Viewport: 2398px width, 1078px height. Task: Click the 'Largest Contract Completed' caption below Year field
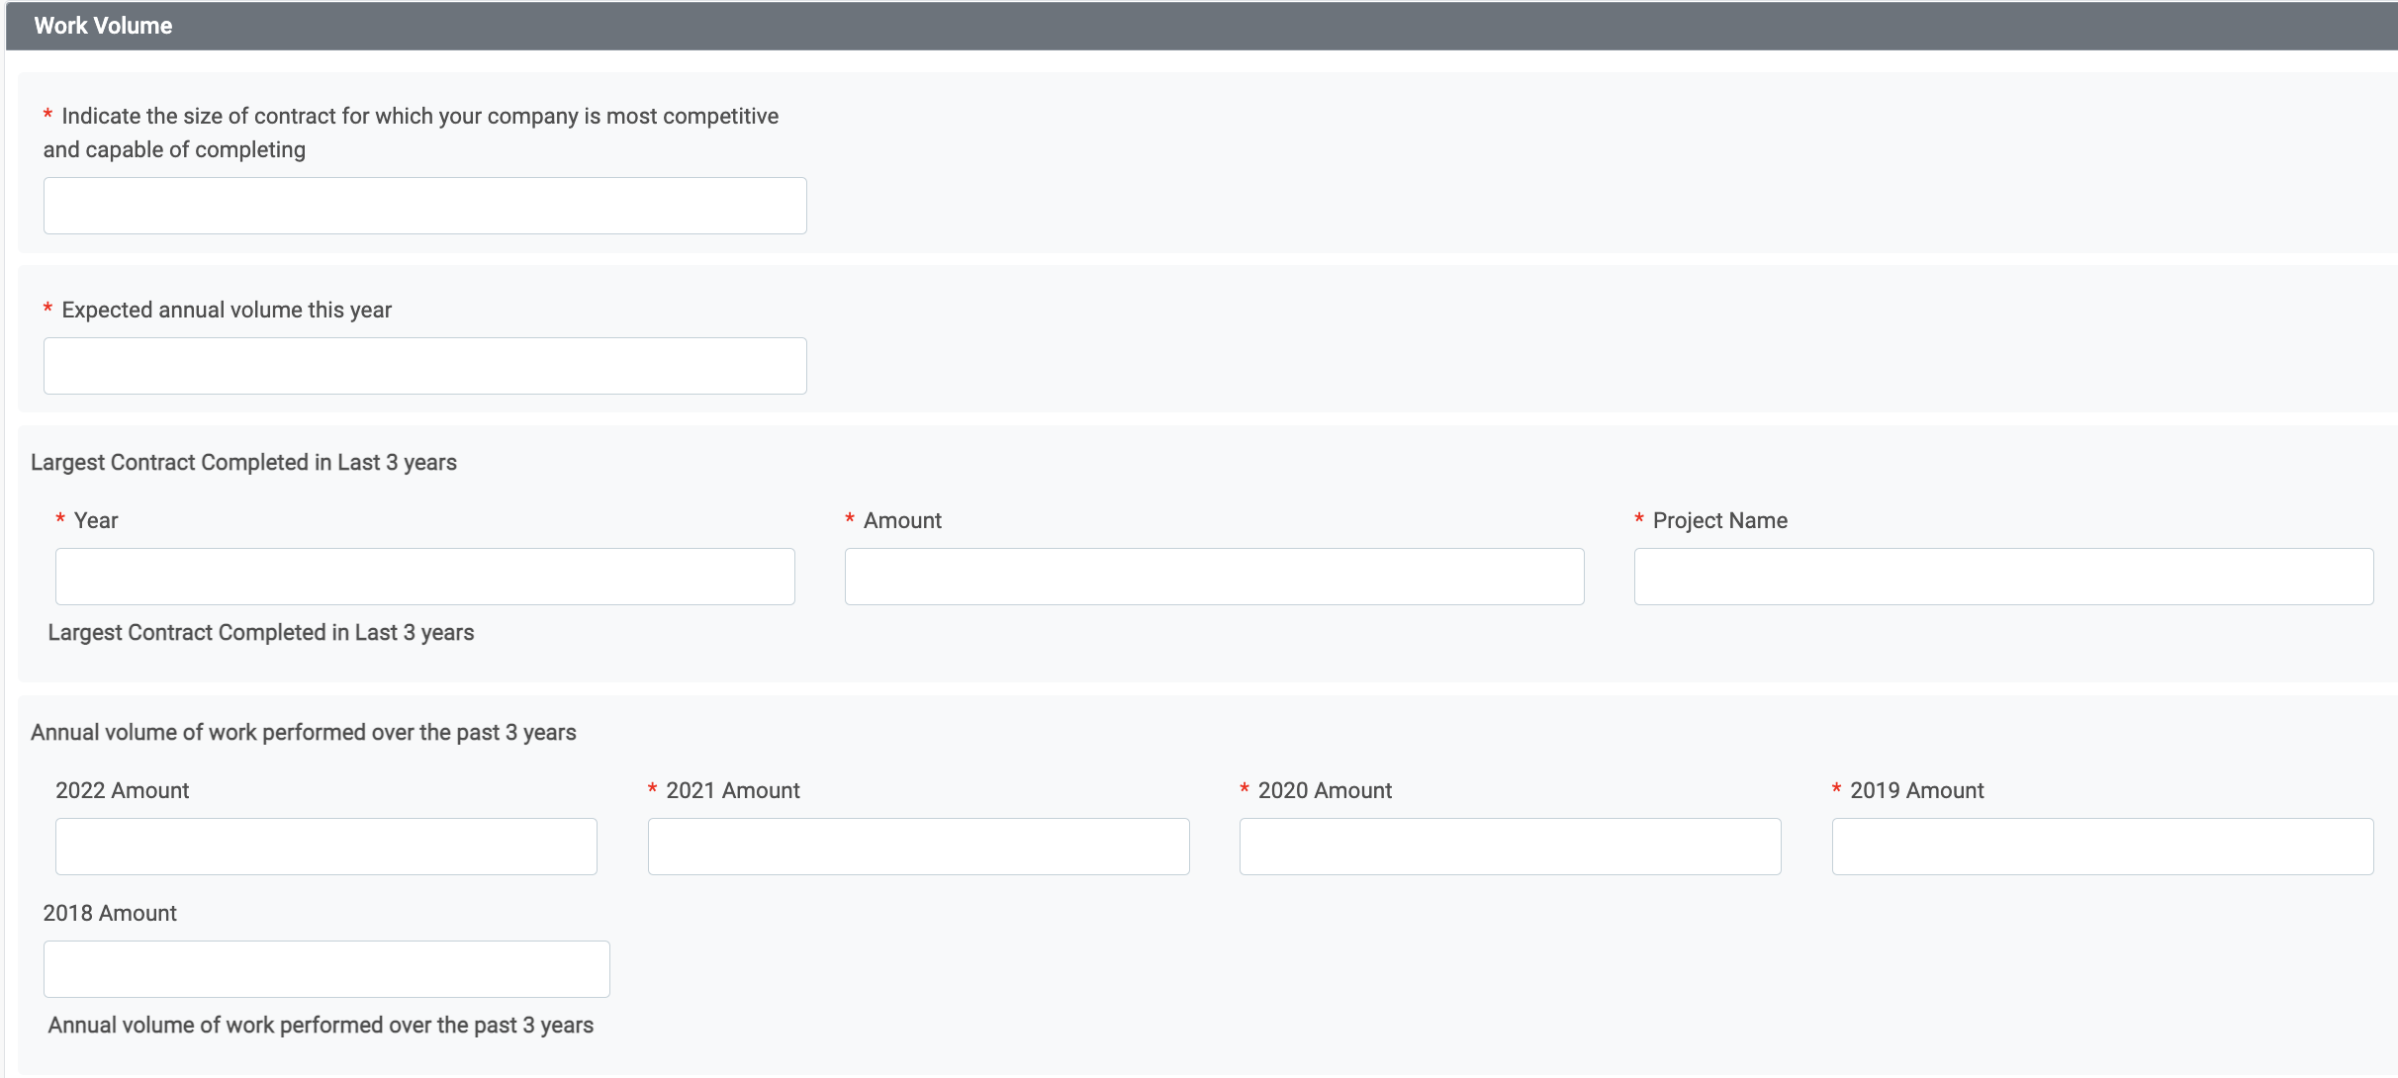click(x=261, y=632)
